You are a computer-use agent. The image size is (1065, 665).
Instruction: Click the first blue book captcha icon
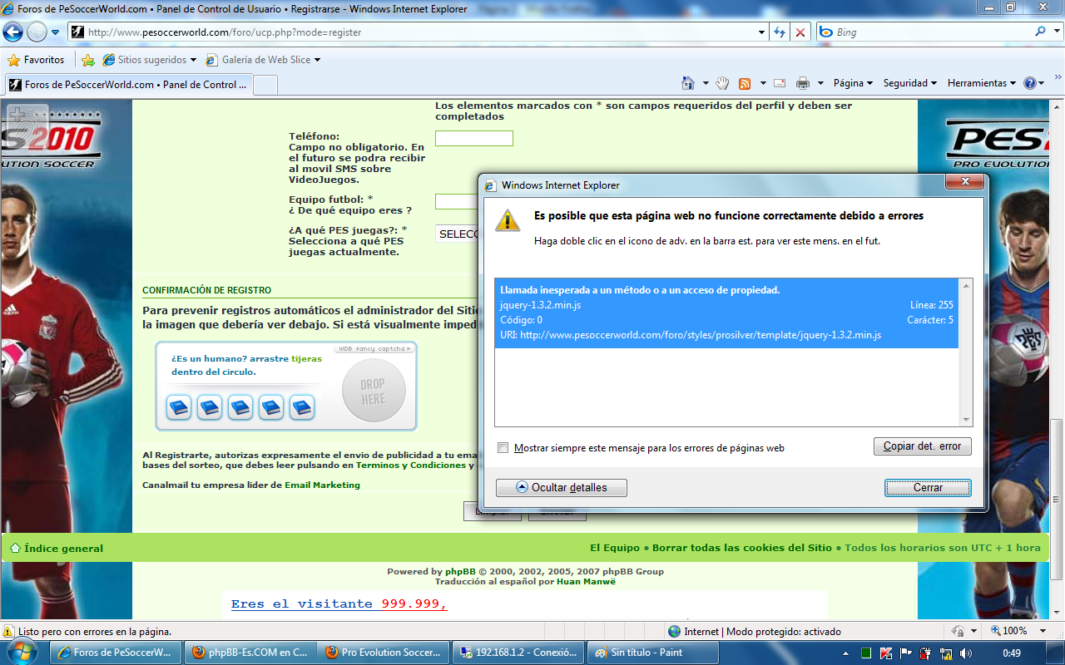179,407
